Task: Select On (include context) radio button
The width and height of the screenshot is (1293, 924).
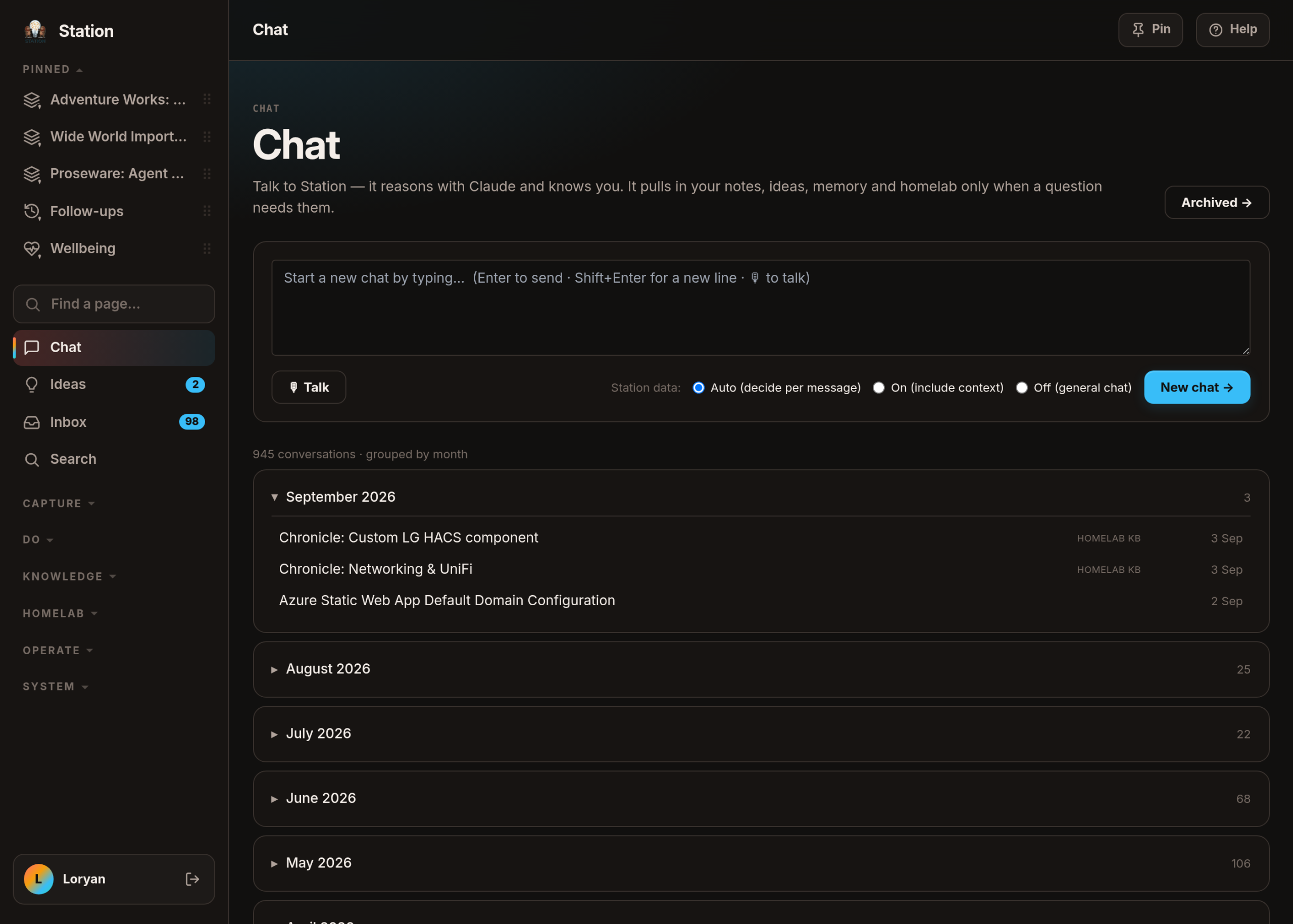Action: pyautogui.click(x=879, y=387)
